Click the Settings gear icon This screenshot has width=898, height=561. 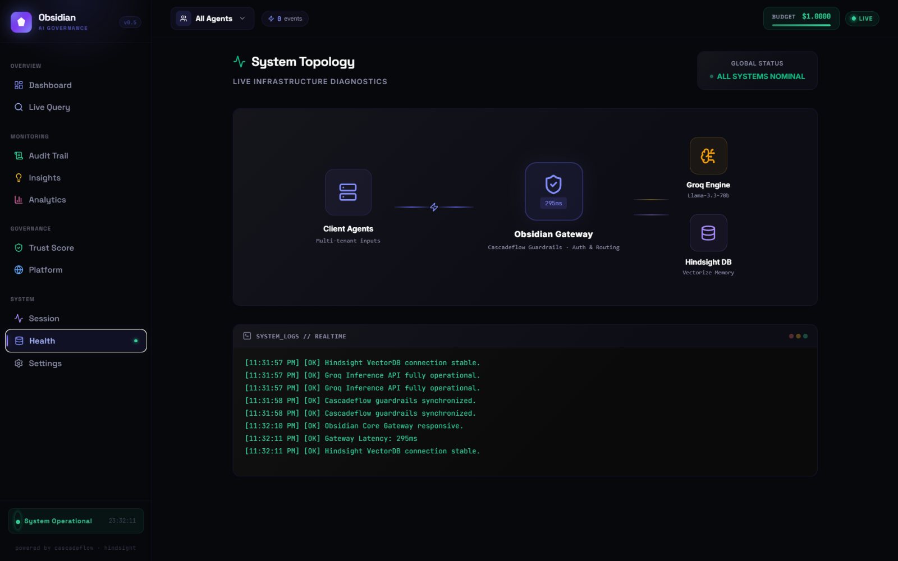[19, 364]
